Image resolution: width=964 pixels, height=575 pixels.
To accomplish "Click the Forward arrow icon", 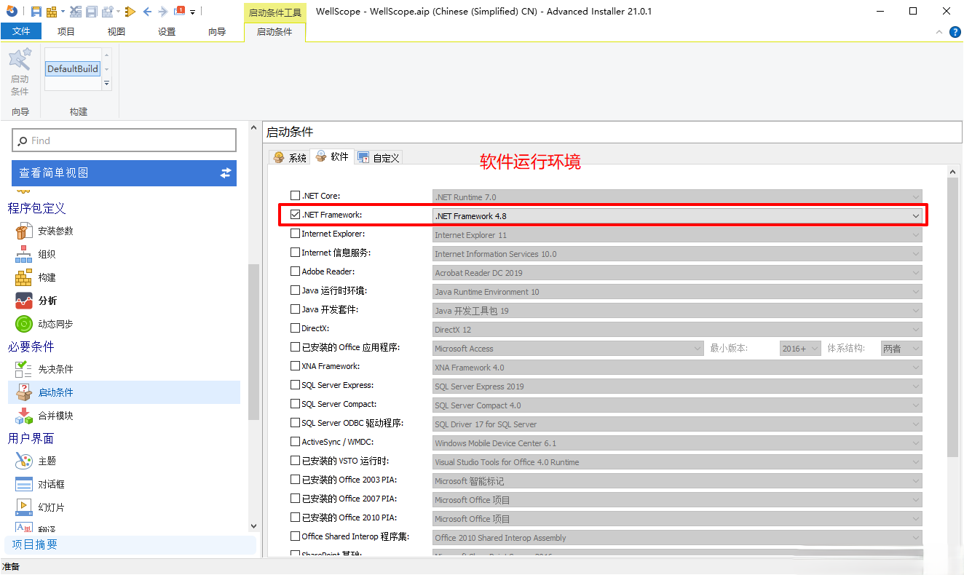I will (163, 12).
